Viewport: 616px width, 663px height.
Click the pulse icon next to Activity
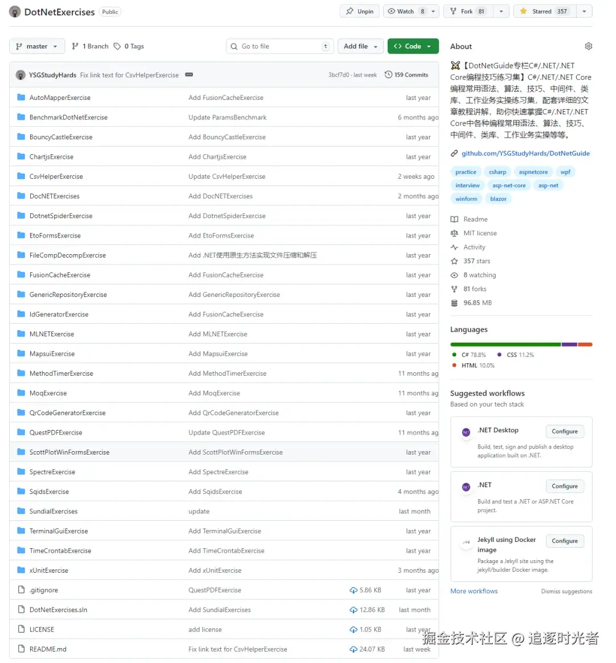click(454, 247)
